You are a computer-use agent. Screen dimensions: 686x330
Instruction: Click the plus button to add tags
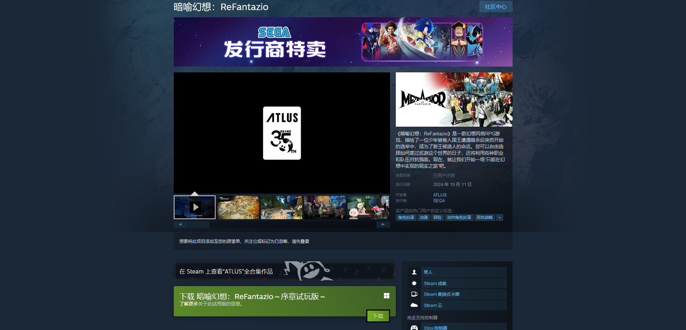[500, 217]
